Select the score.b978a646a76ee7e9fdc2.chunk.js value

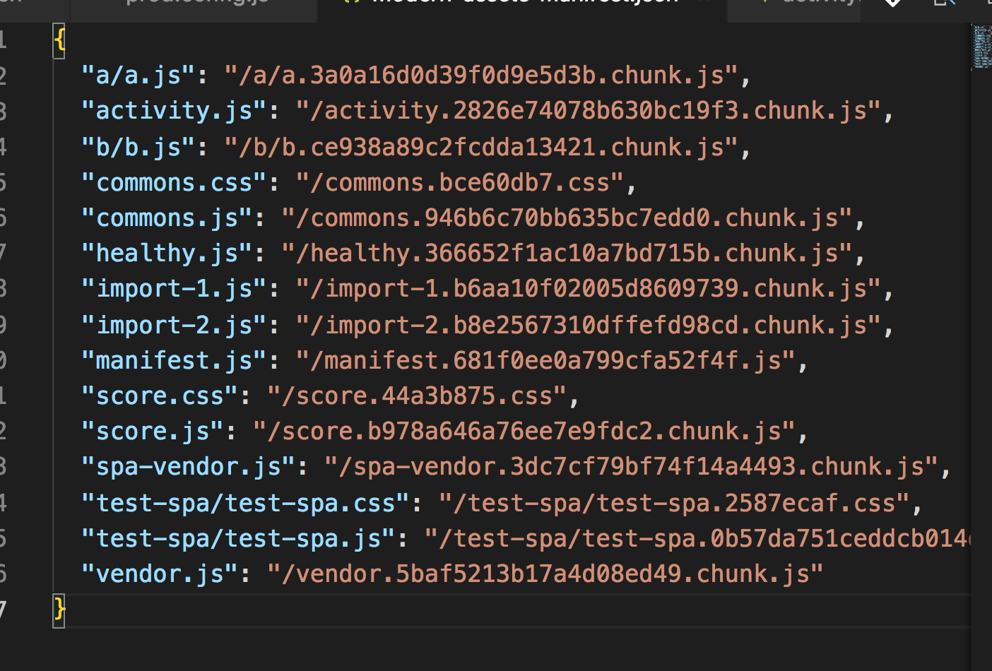coord(525,431)
